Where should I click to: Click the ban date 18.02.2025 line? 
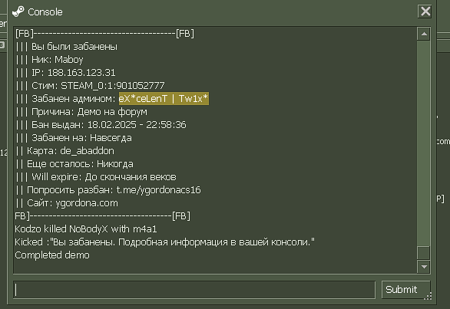pos(101,125)
